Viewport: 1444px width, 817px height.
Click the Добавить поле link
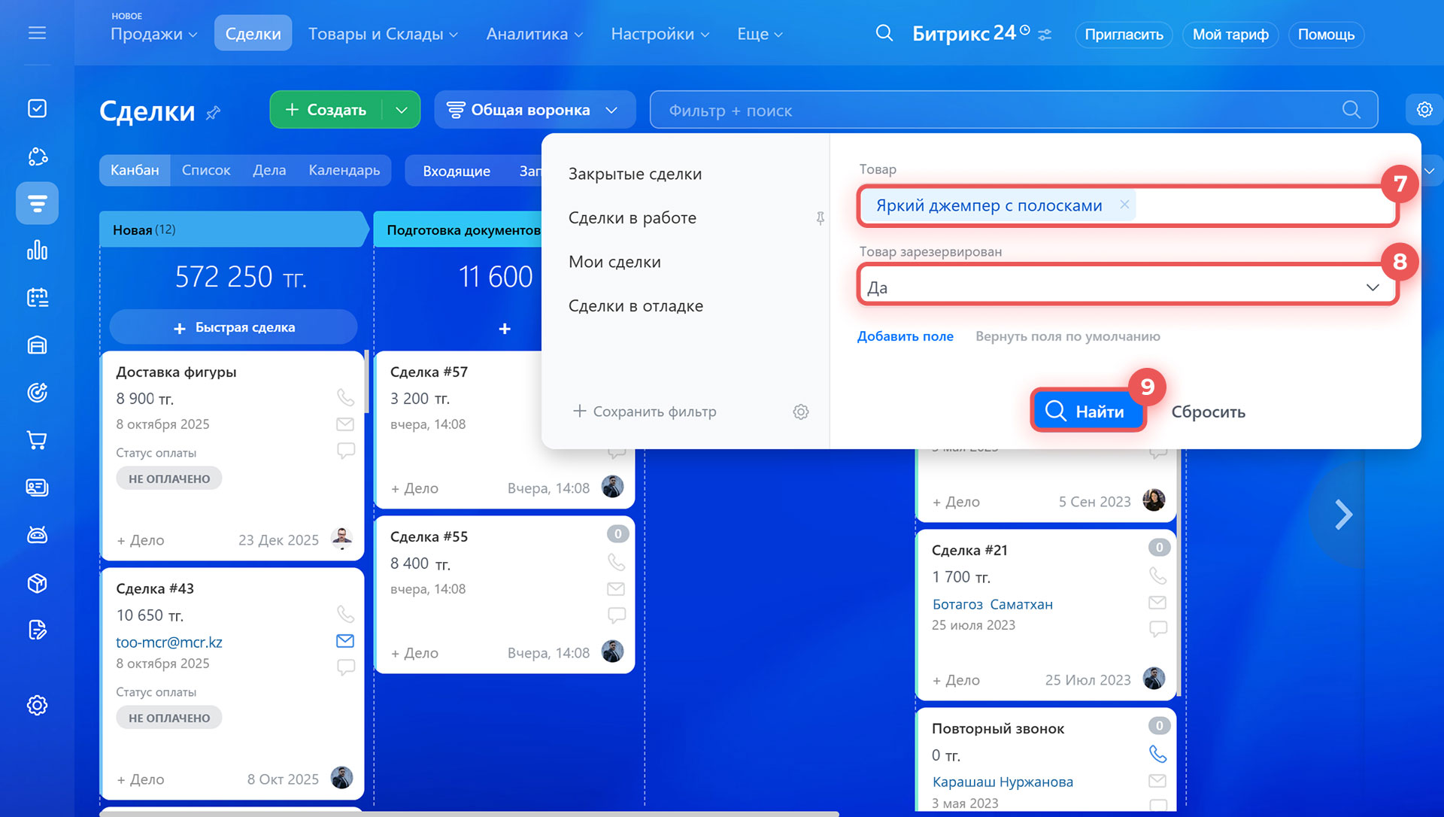[x=905, y=336]
